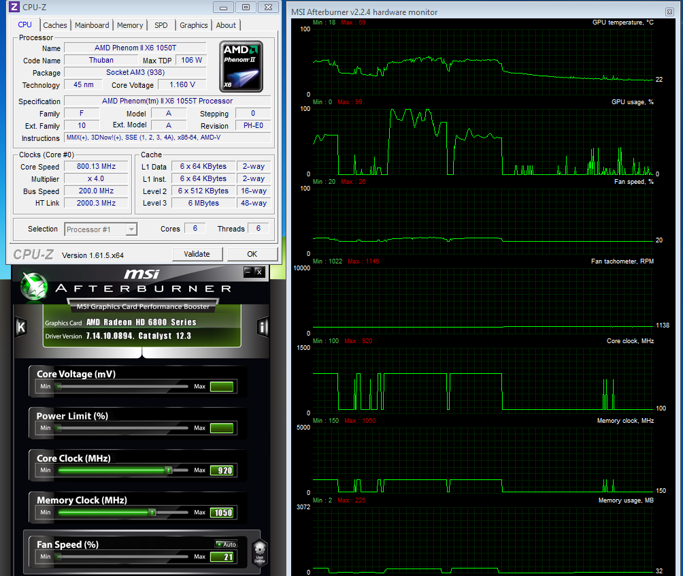Click the Core Clock value field showing 920
Viewport: 683px width, 576px height.
click(x=222, y=470)
